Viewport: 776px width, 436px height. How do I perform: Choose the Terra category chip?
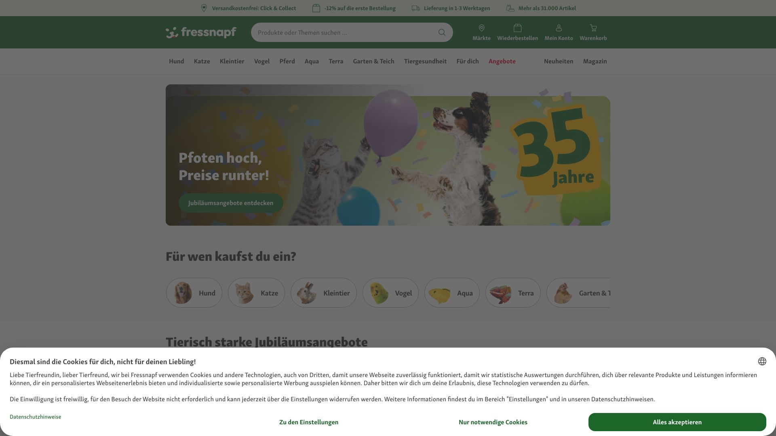click(513, 293)
